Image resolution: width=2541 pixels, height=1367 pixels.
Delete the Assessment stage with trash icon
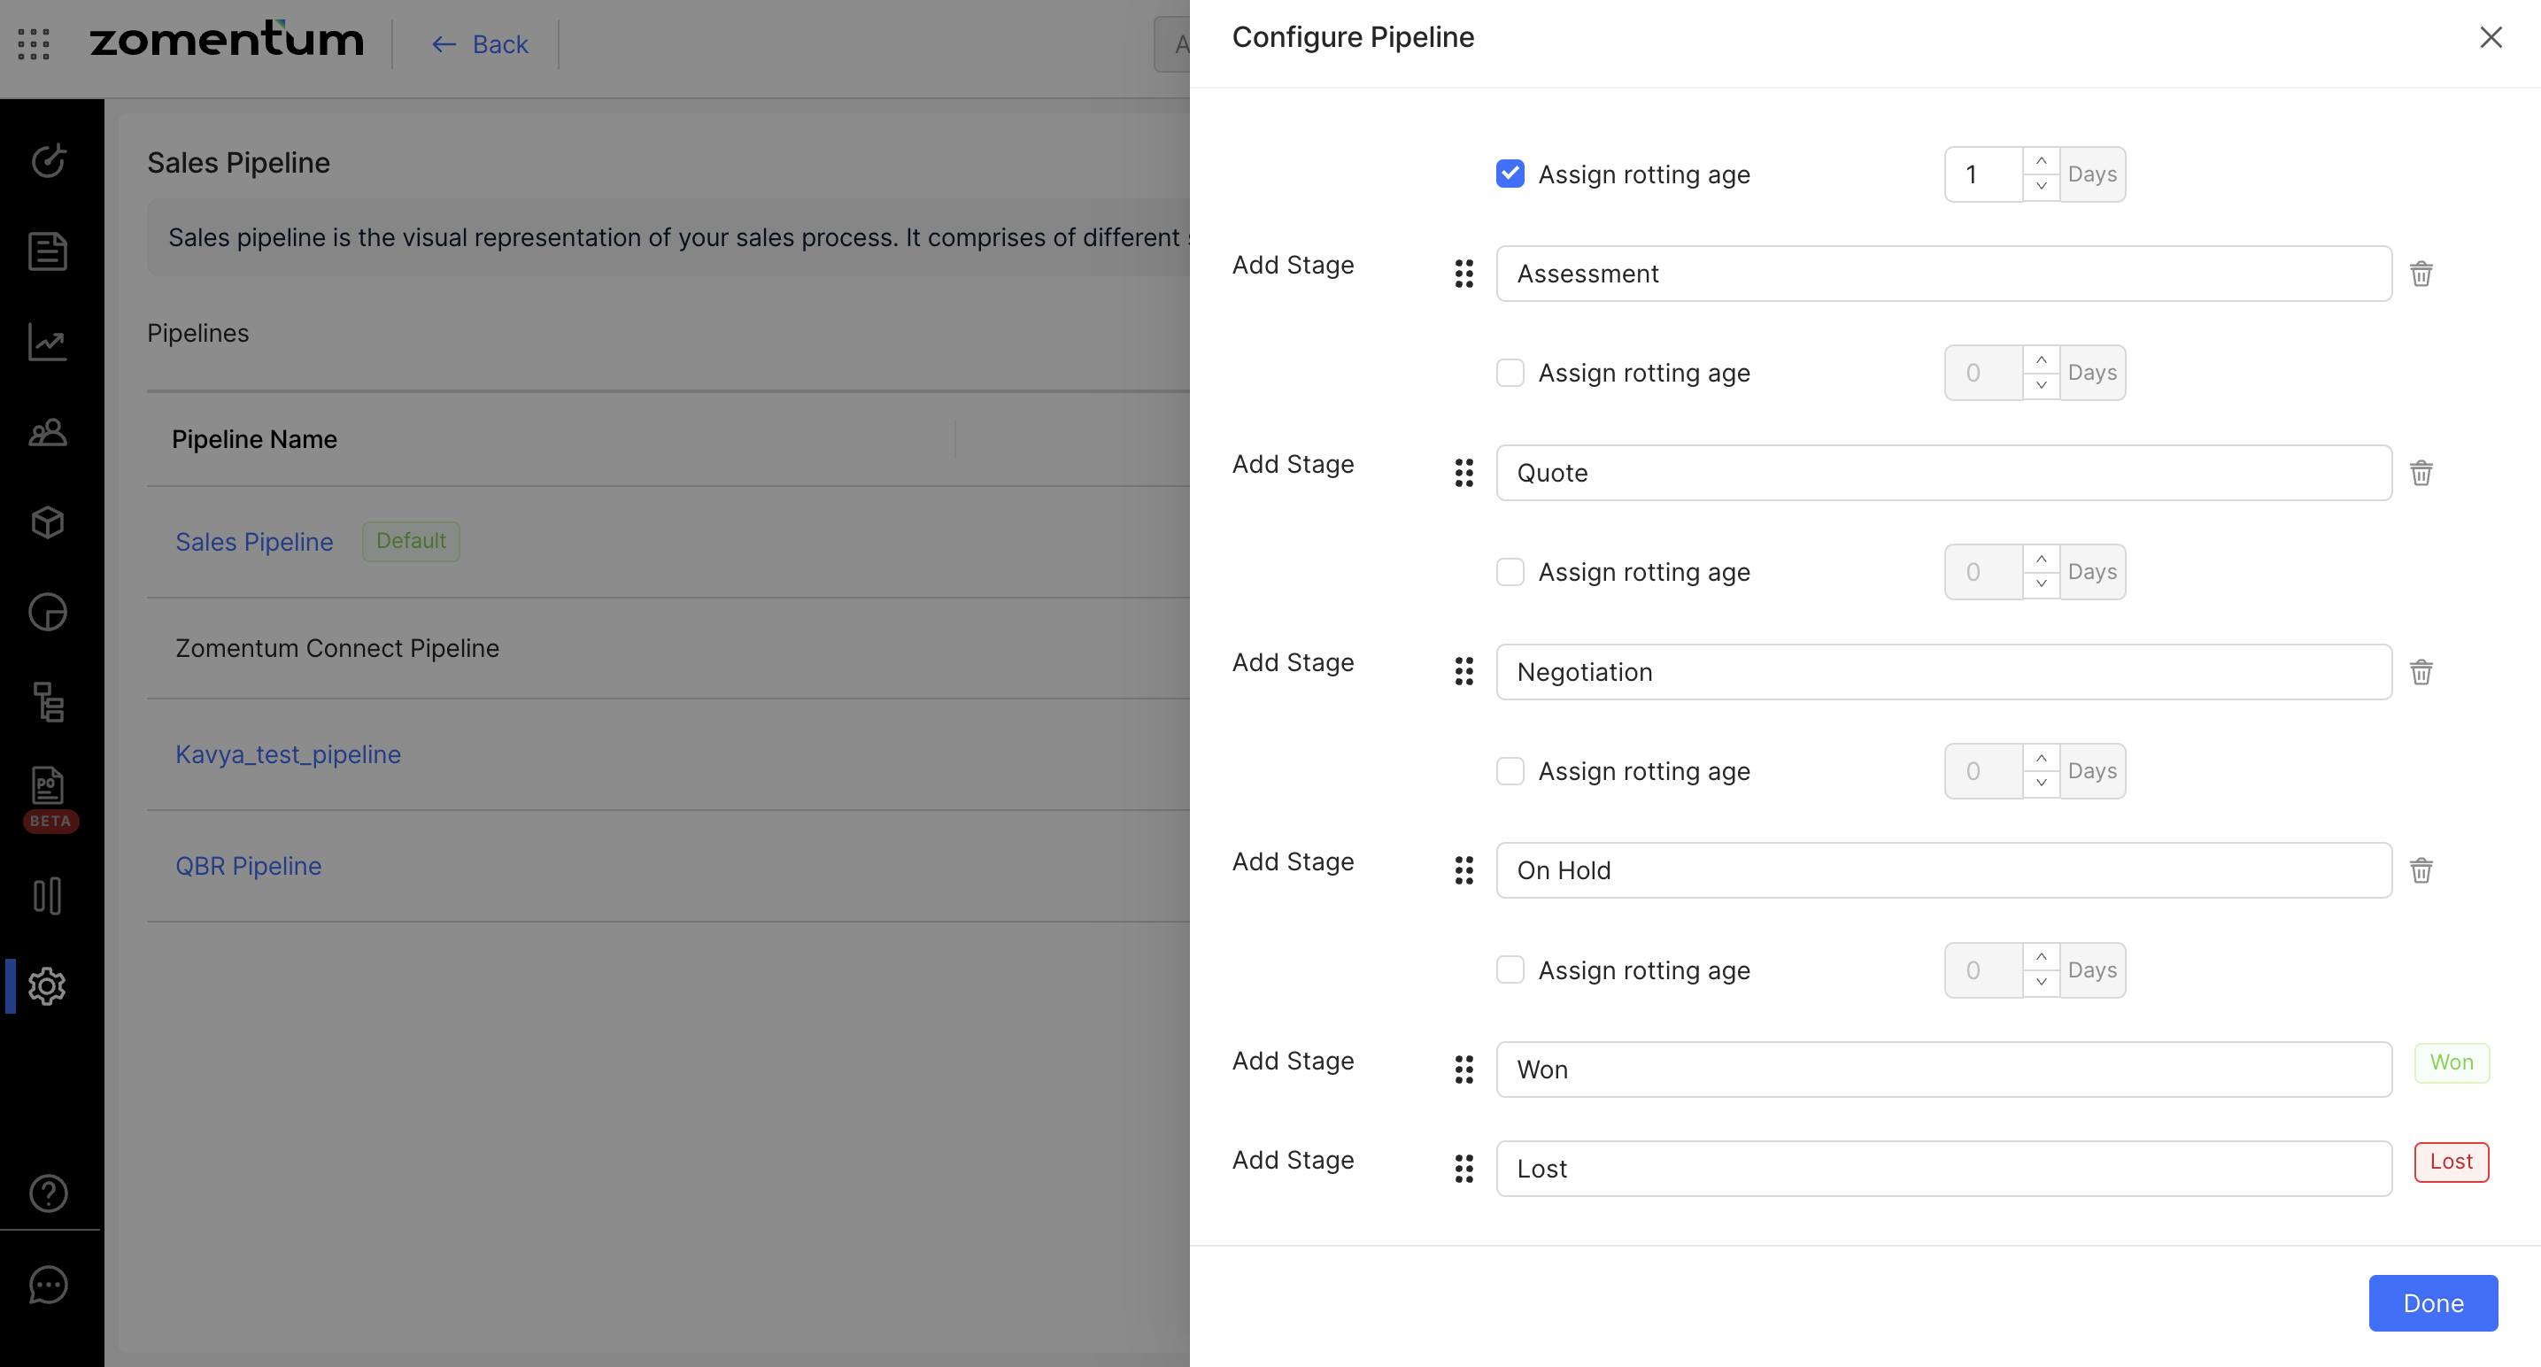(x=2421, y=274)
